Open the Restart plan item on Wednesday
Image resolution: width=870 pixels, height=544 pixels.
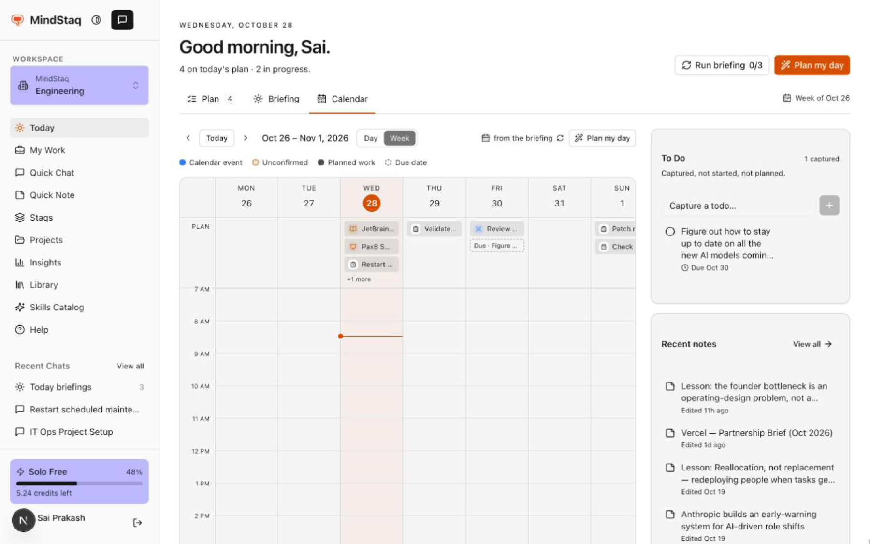372,265
